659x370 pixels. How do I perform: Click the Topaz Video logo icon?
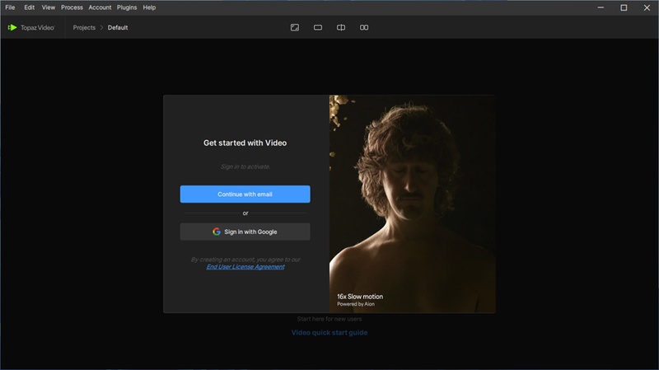(12, 27)
